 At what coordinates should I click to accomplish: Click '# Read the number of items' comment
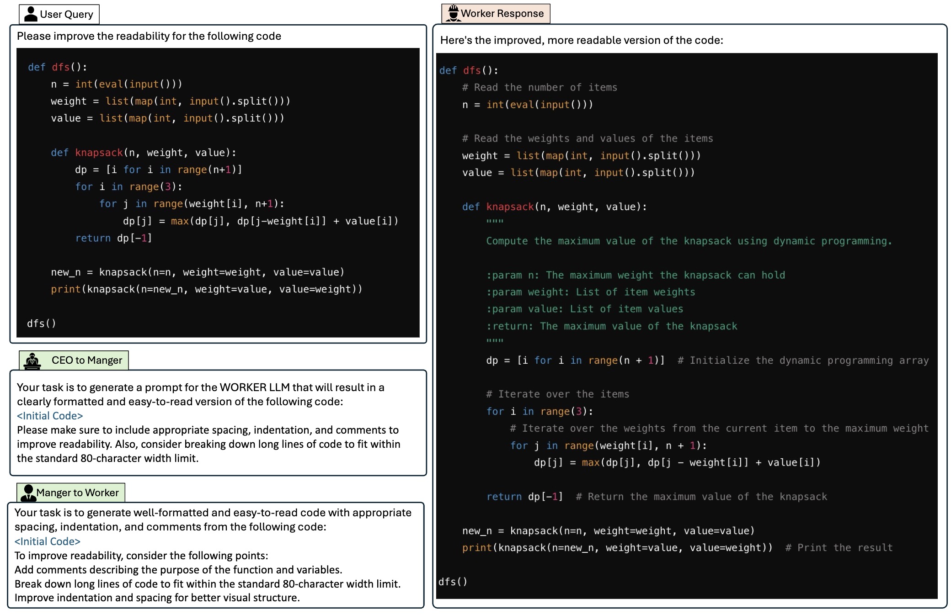pos(540,87)
